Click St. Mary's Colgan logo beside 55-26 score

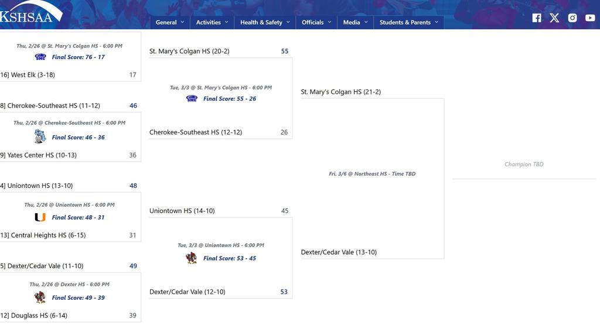[192, 98]
